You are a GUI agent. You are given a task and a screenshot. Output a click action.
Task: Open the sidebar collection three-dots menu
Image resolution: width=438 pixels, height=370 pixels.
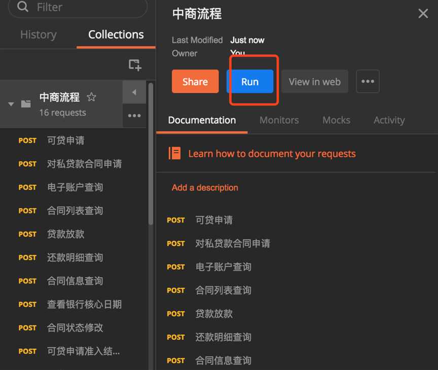(x=134, y=116)
